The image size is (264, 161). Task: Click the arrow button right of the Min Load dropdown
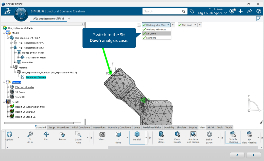point(200,25)
